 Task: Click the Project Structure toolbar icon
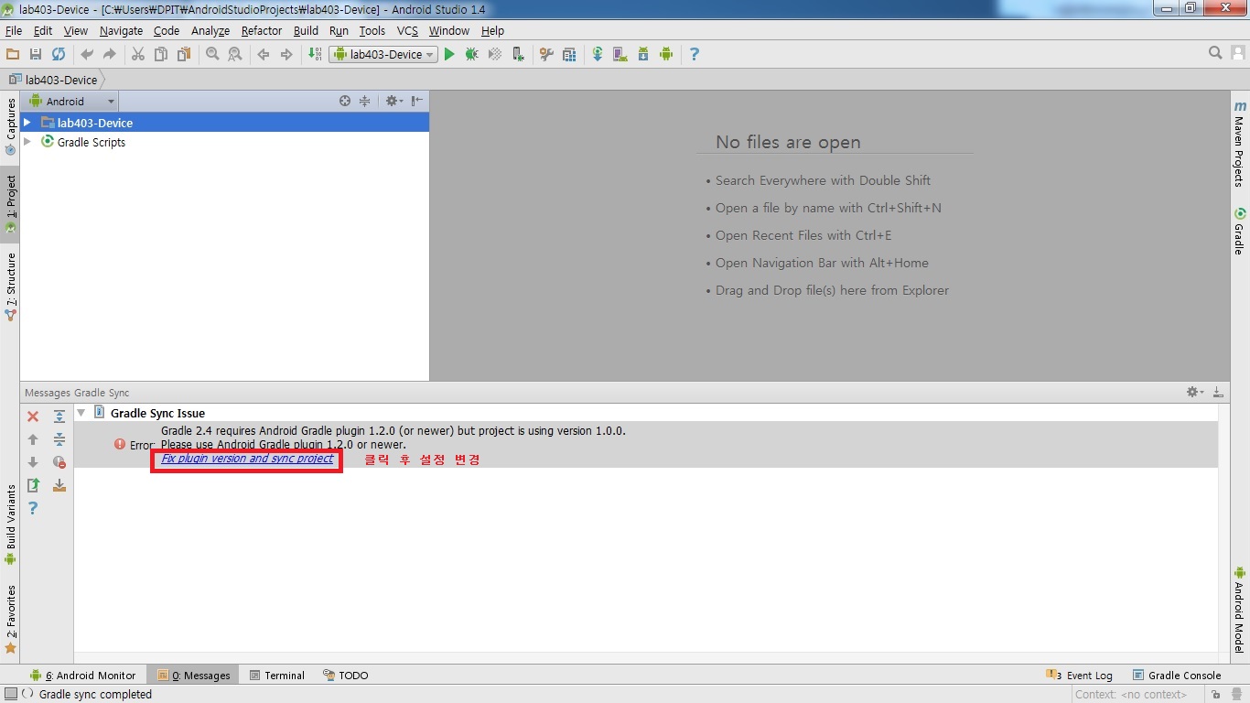click(x=569, y=55)
